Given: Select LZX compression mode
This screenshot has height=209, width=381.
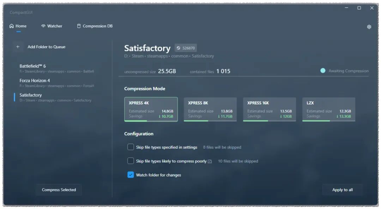Looking at the screenshot, I should pyautogui.click(x=329, y=109).
